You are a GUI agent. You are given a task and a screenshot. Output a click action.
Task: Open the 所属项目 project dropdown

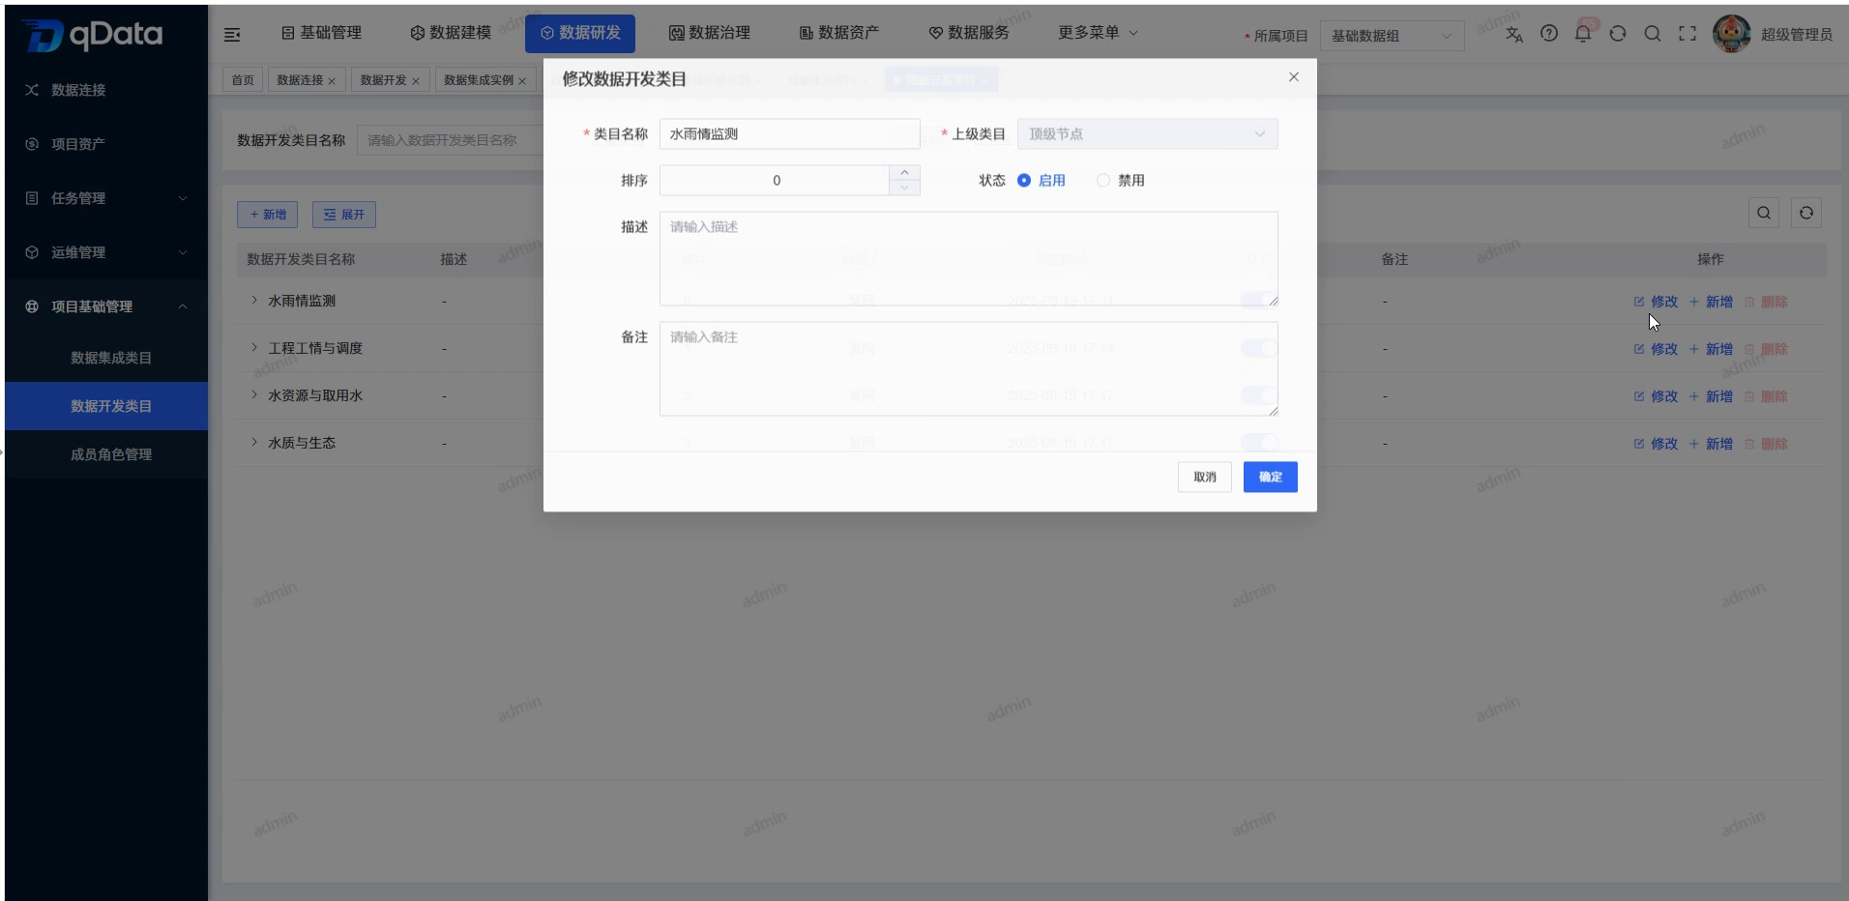point(1392,36)
